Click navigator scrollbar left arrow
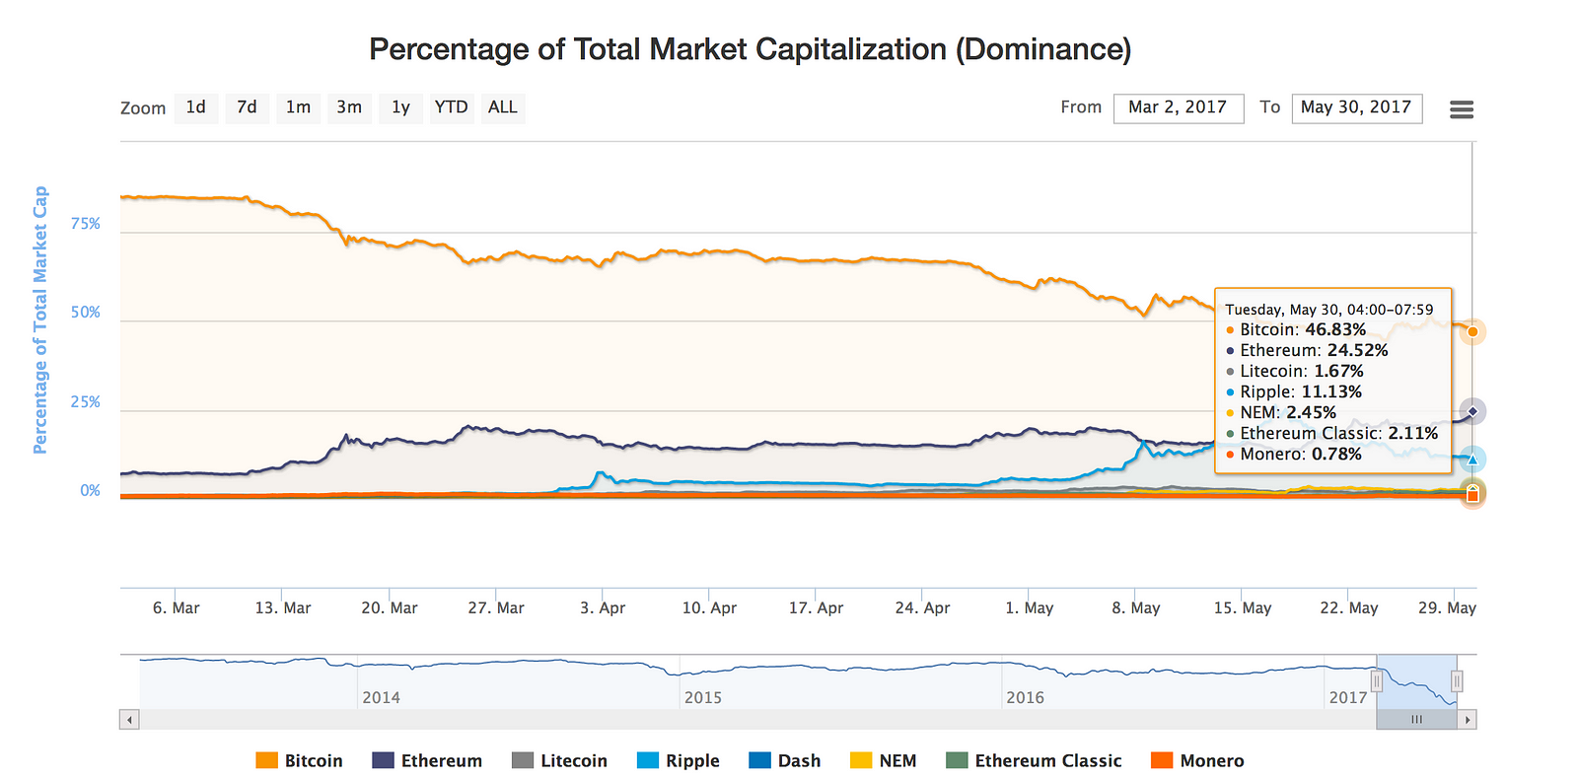 click(x=129, y=720)
